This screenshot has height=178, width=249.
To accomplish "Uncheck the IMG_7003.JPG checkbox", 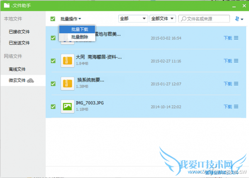I will (x=53, y=106).
